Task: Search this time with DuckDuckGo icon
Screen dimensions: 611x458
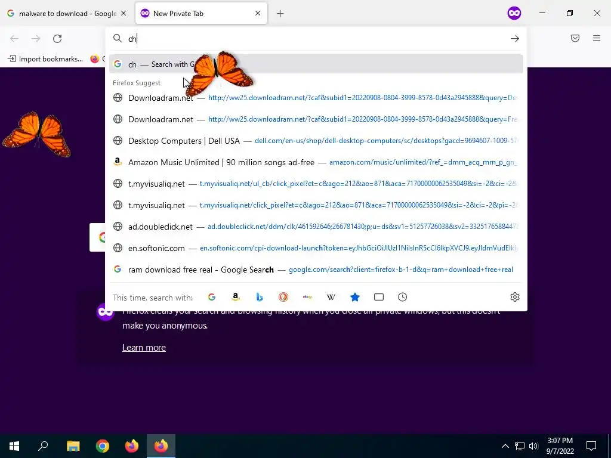Action: click(x=283, y=297)
